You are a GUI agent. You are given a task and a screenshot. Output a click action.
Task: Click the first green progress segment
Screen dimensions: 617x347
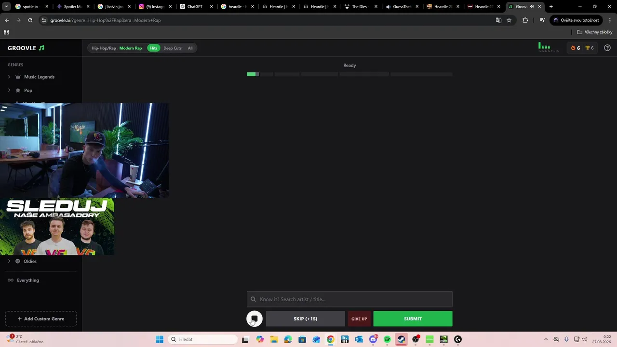(251, 74)
